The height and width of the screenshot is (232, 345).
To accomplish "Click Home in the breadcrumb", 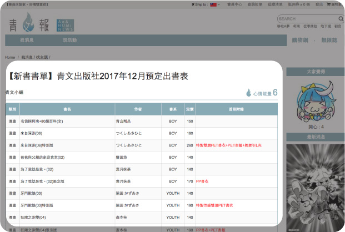I will click(10, 57).
